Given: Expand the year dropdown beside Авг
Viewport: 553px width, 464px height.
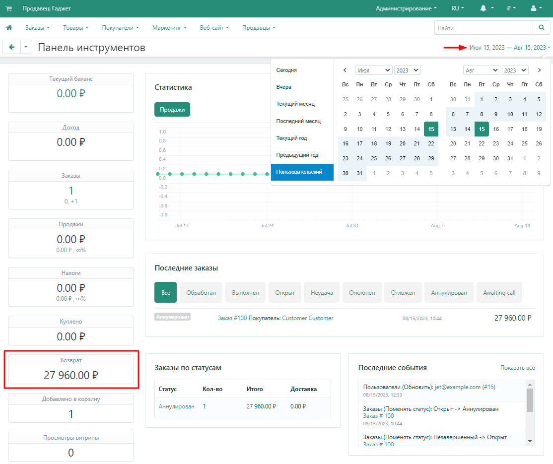Looking at the screenshot, I should click(514, 70).
